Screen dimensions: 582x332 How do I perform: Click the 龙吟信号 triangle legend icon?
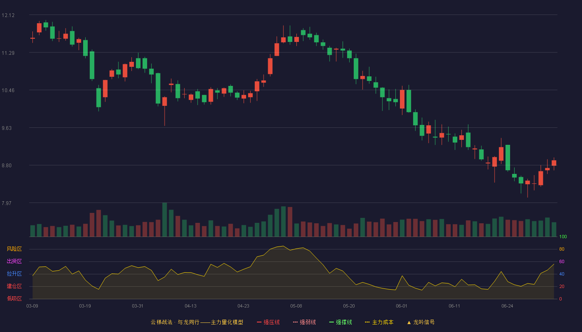pos(409,322)
